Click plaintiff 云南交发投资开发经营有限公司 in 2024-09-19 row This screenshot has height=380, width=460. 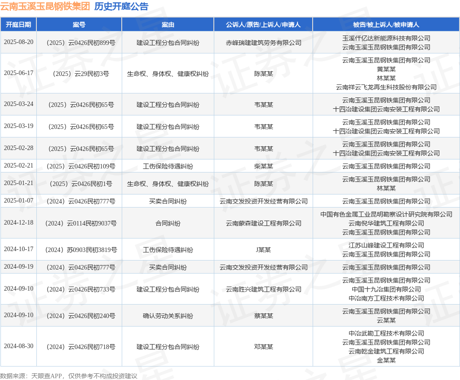263,267
